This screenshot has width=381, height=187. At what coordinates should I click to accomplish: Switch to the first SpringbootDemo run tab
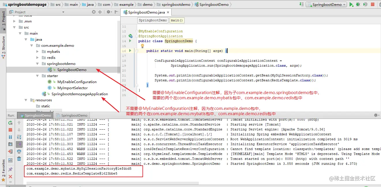(35, 115)
